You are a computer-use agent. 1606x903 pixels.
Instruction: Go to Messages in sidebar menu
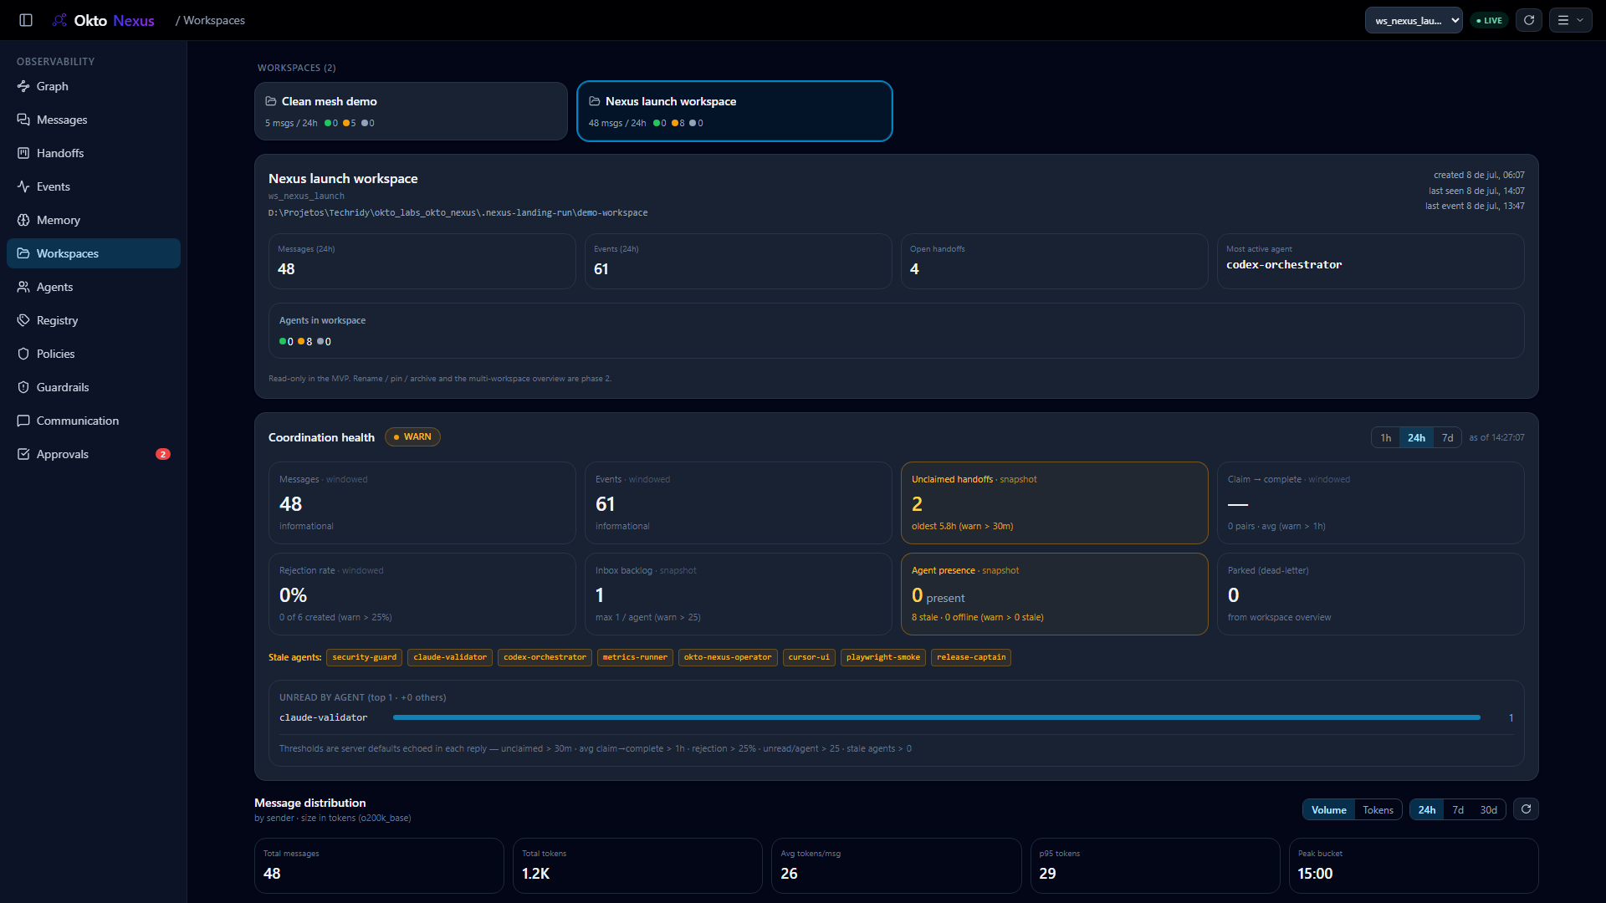click(94, 120)
